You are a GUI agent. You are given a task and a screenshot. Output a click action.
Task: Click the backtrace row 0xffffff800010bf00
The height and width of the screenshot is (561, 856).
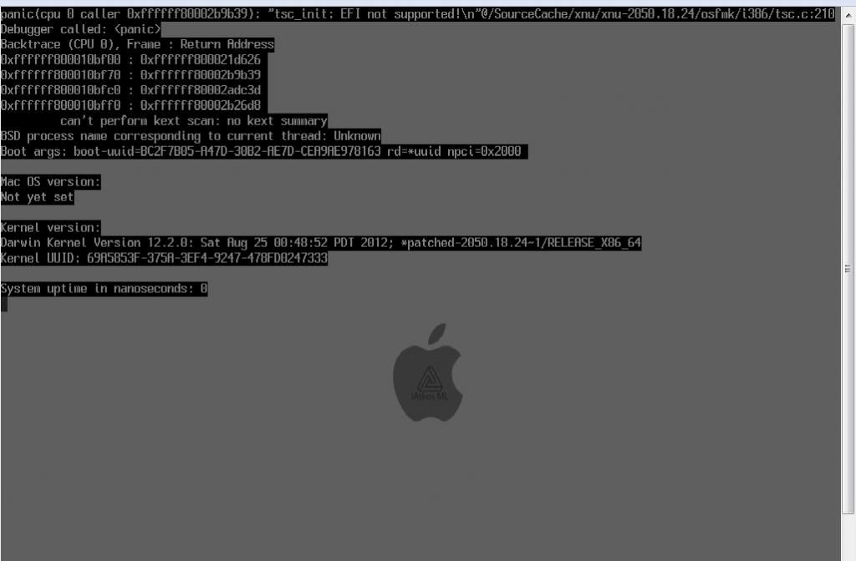coord(130,59)
